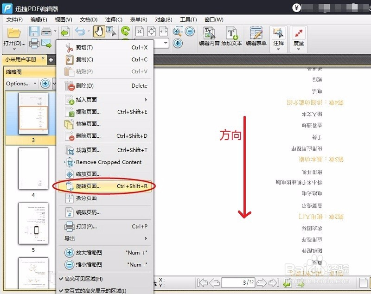Go to the previous page
This screenshot has width=371, height=294.
215,283
